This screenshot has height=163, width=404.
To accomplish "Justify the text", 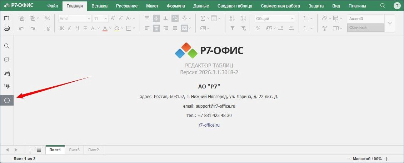I will pos(175,28).
